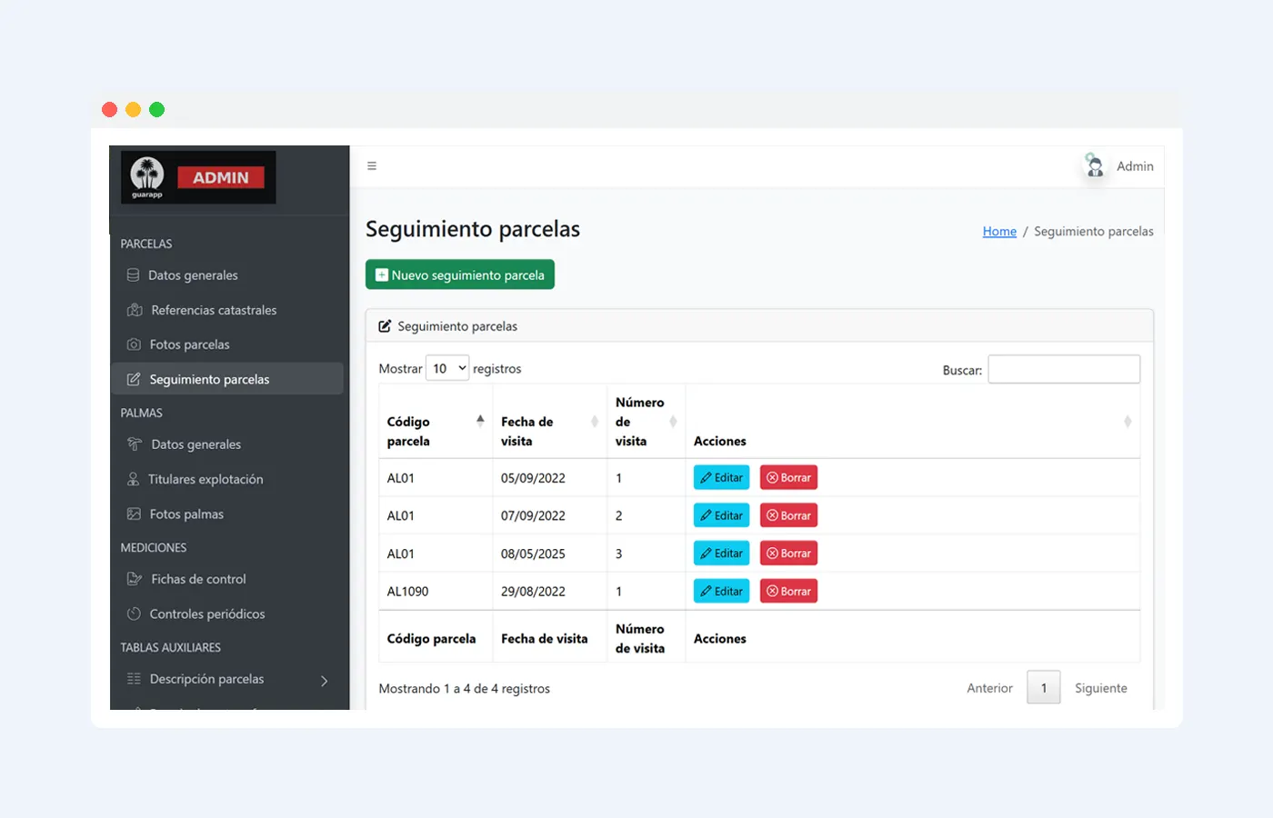
Task: Click the Admin user avatar icon
Action: click(1095, 166)
